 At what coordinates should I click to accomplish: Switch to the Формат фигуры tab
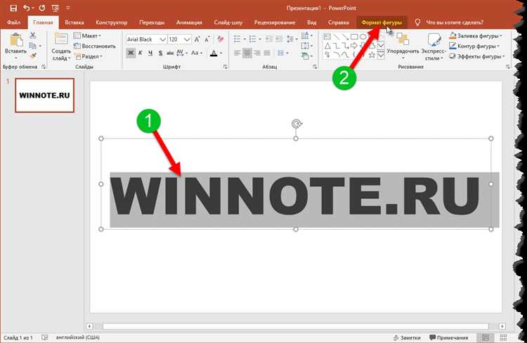(x=382, y=22)
